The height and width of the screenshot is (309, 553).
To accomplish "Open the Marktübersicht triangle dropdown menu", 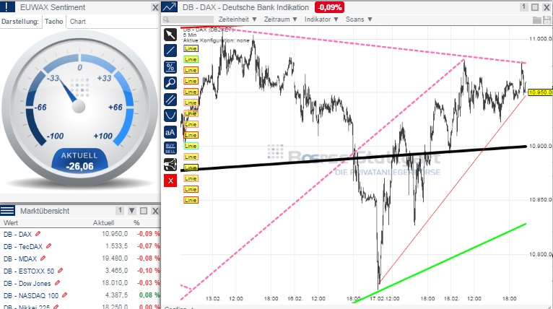I will 131,211.
